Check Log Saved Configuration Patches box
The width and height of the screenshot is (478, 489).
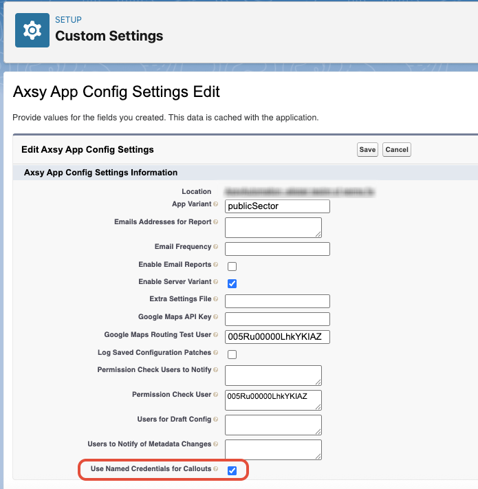pos(232,354)
